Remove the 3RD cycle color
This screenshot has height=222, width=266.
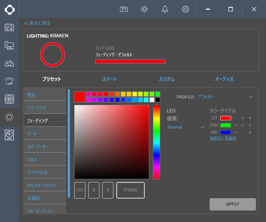click(x=250, y=132)
